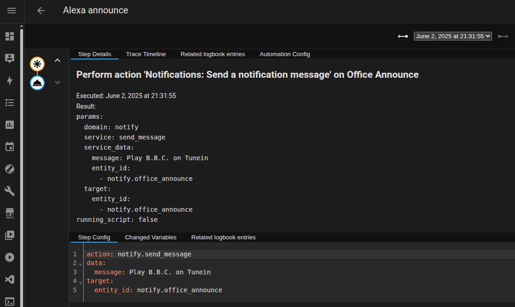Open the hamburger sidebar menu

coord(11,11)
